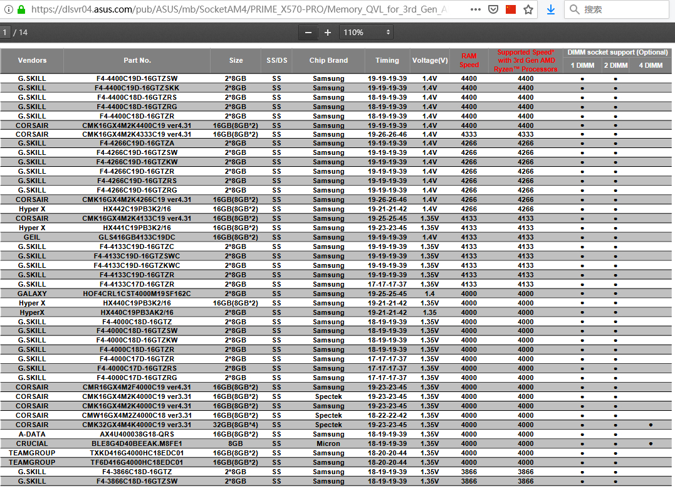Click the 1 DIMM sub-header

click(582, 65)
